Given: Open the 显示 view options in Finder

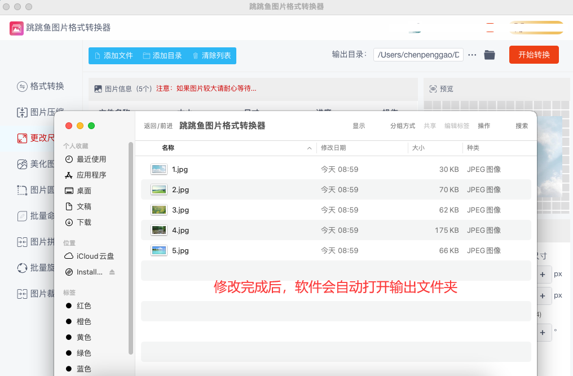Looking at the screenshot, I should point(359,126).
